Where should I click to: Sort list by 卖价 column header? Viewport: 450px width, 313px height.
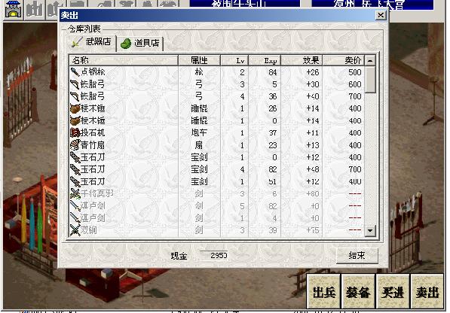click(344, 60)
